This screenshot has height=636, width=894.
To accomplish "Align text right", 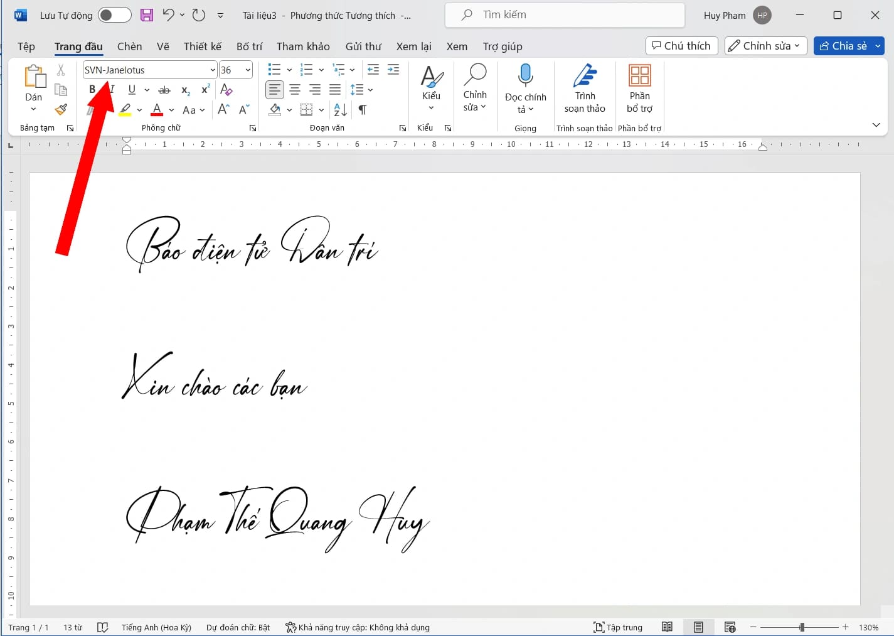I will point(315,90).
